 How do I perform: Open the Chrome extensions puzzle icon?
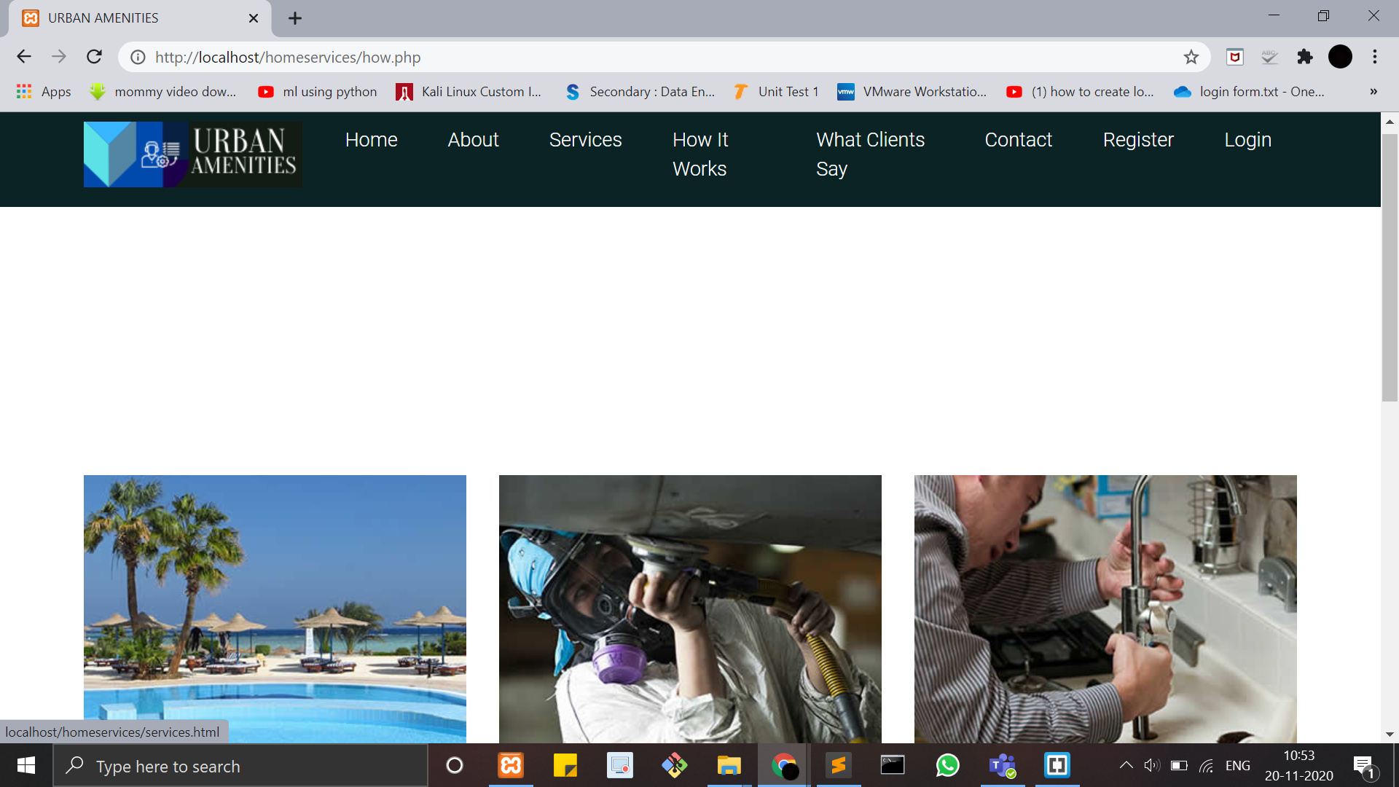[x=1304, y=57]
